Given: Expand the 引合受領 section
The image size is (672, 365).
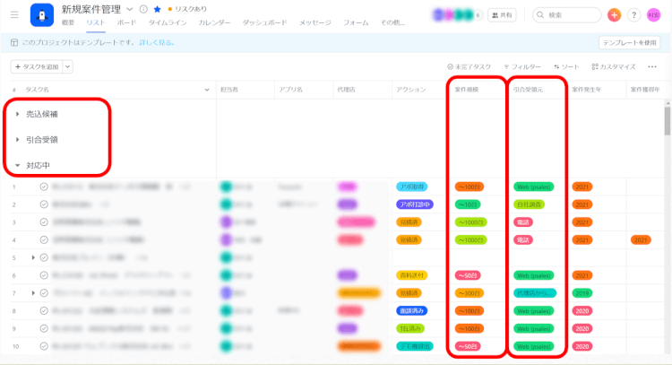Looking at the screenshot, I should coord(18,140).
